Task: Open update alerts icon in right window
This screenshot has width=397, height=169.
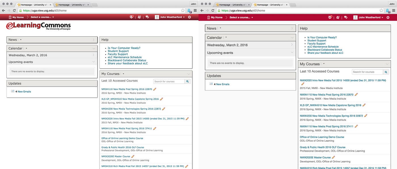Action: [x=338, y=17]
